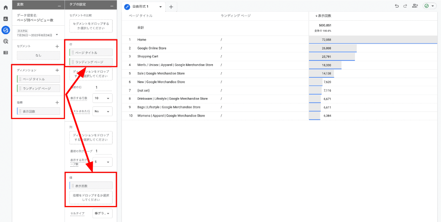Viewport: 441px width, 222px height.
Task: Select Men's / Unisex Apparel row
Action: tap(280, 65)
